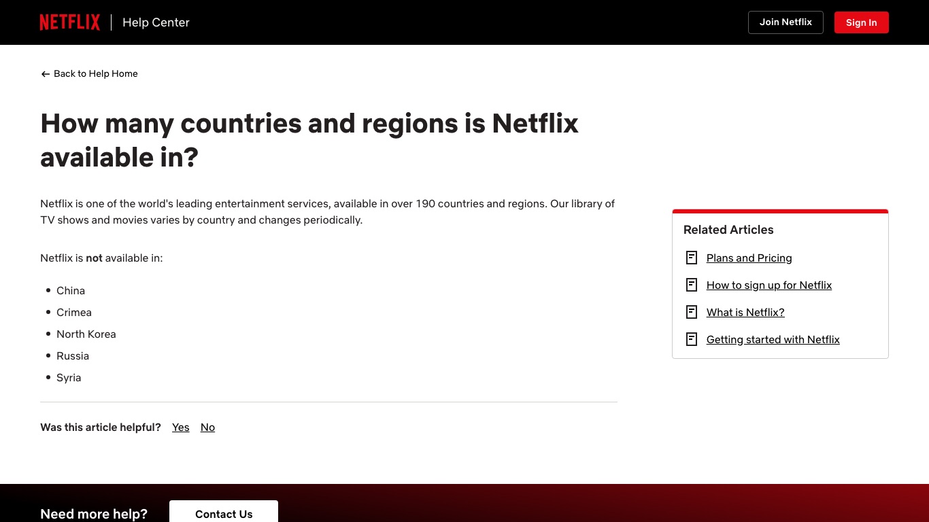This screenshot has height=522, width=929.
Task: Open the What is Netflix? article
Action: 745,312
